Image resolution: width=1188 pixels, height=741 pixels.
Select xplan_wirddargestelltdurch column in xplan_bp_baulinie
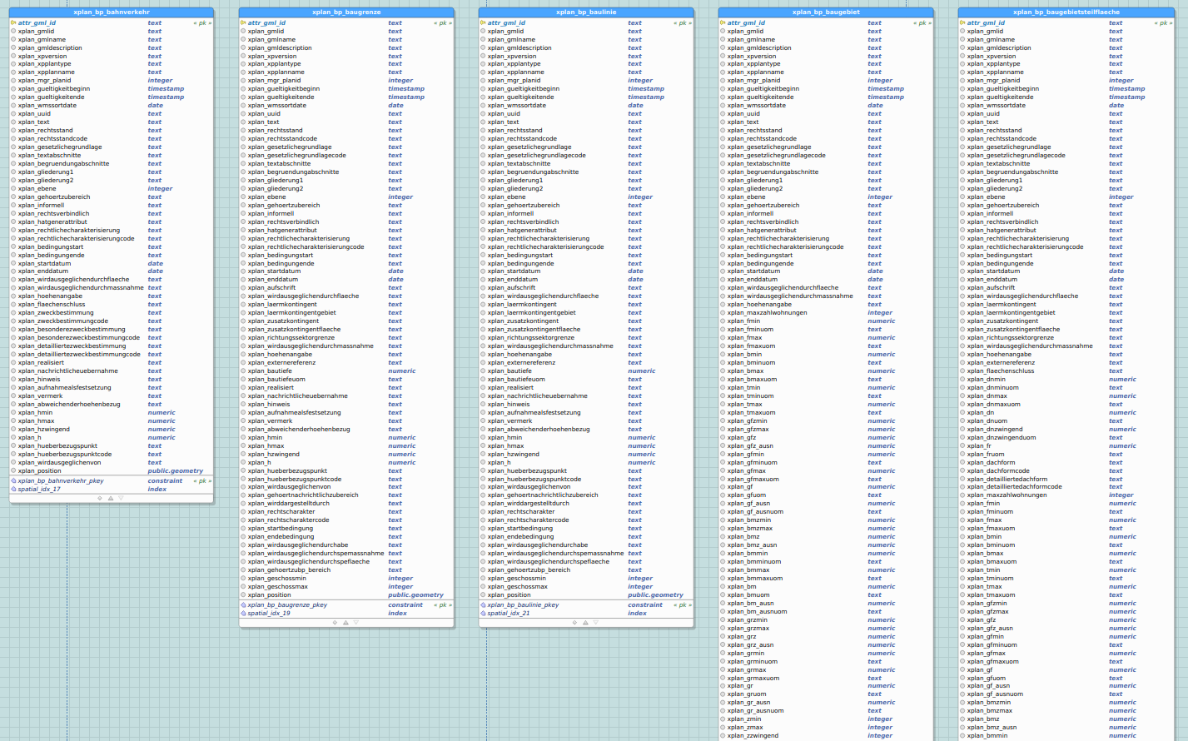pyautogui.click(x=586, y=504)
